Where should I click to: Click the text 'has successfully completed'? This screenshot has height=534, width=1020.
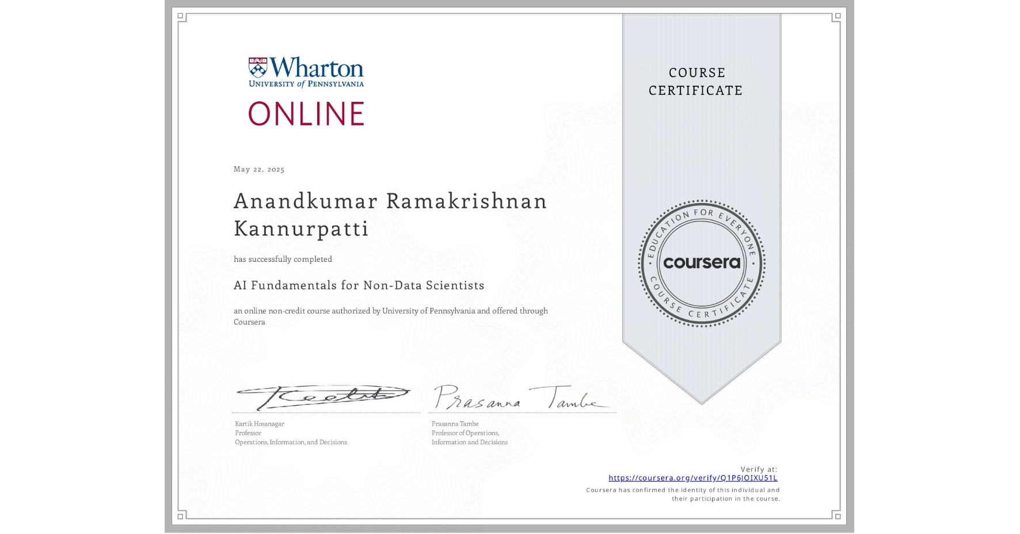point(283,259)
